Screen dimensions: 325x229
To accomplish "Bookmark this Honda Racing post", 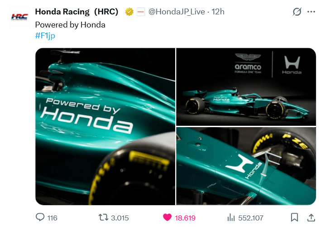I will tap(294, 218).
